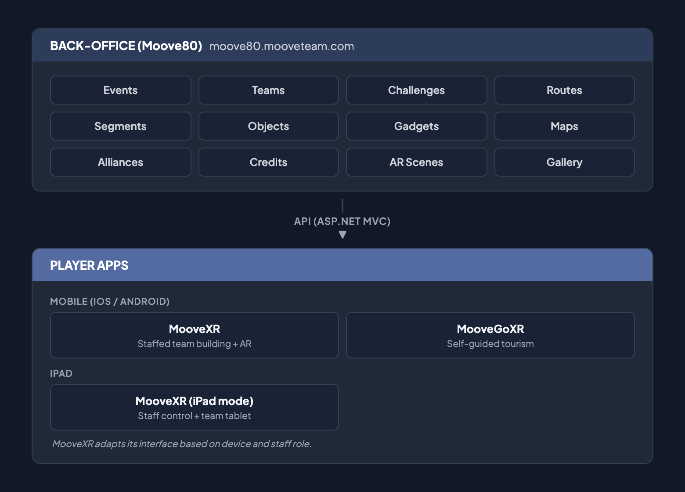Select the Teams module box
The width and height of the screenshot is (685, 492).
pos(269,90)
